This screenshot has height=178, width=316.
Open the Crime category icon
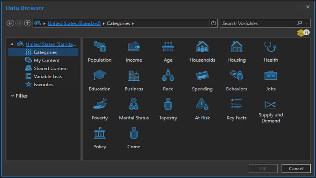(134, 134)
